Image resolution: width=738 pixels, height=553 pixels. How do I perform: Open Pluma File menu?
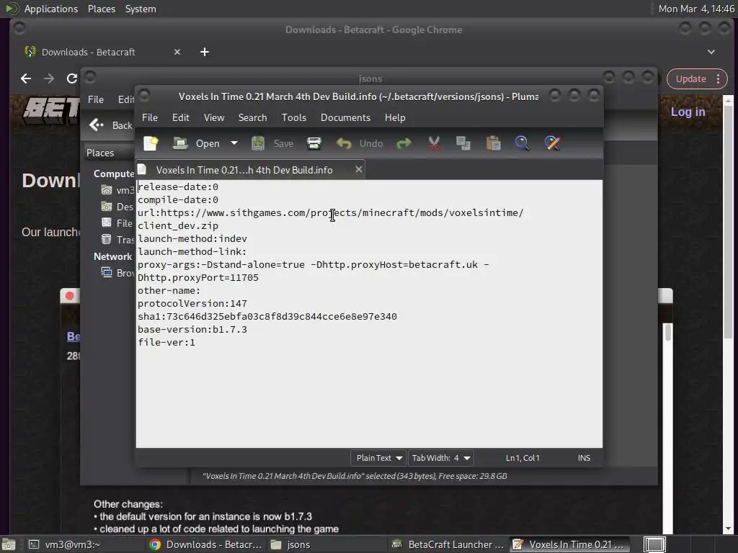coord(150,117)
